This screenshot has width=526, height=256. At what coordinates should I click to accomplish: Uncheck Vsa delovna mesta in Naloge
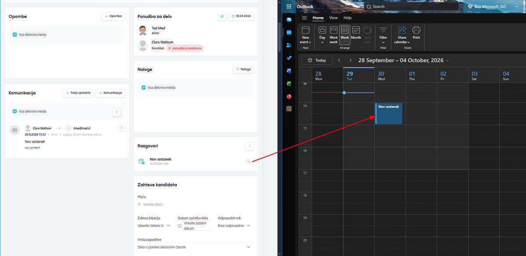(x=144, y=88)
